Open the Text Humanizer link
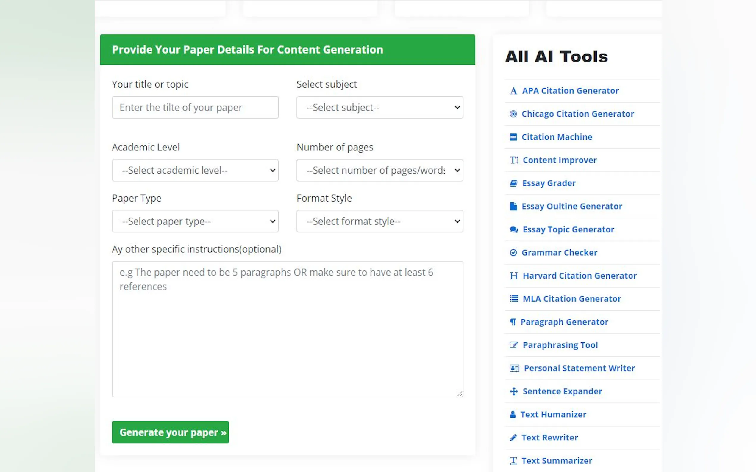The image size is (756, 472). (x=553, y=414)
